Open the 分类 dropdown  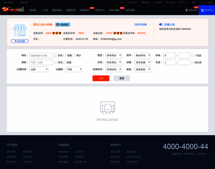pos(113,62)
